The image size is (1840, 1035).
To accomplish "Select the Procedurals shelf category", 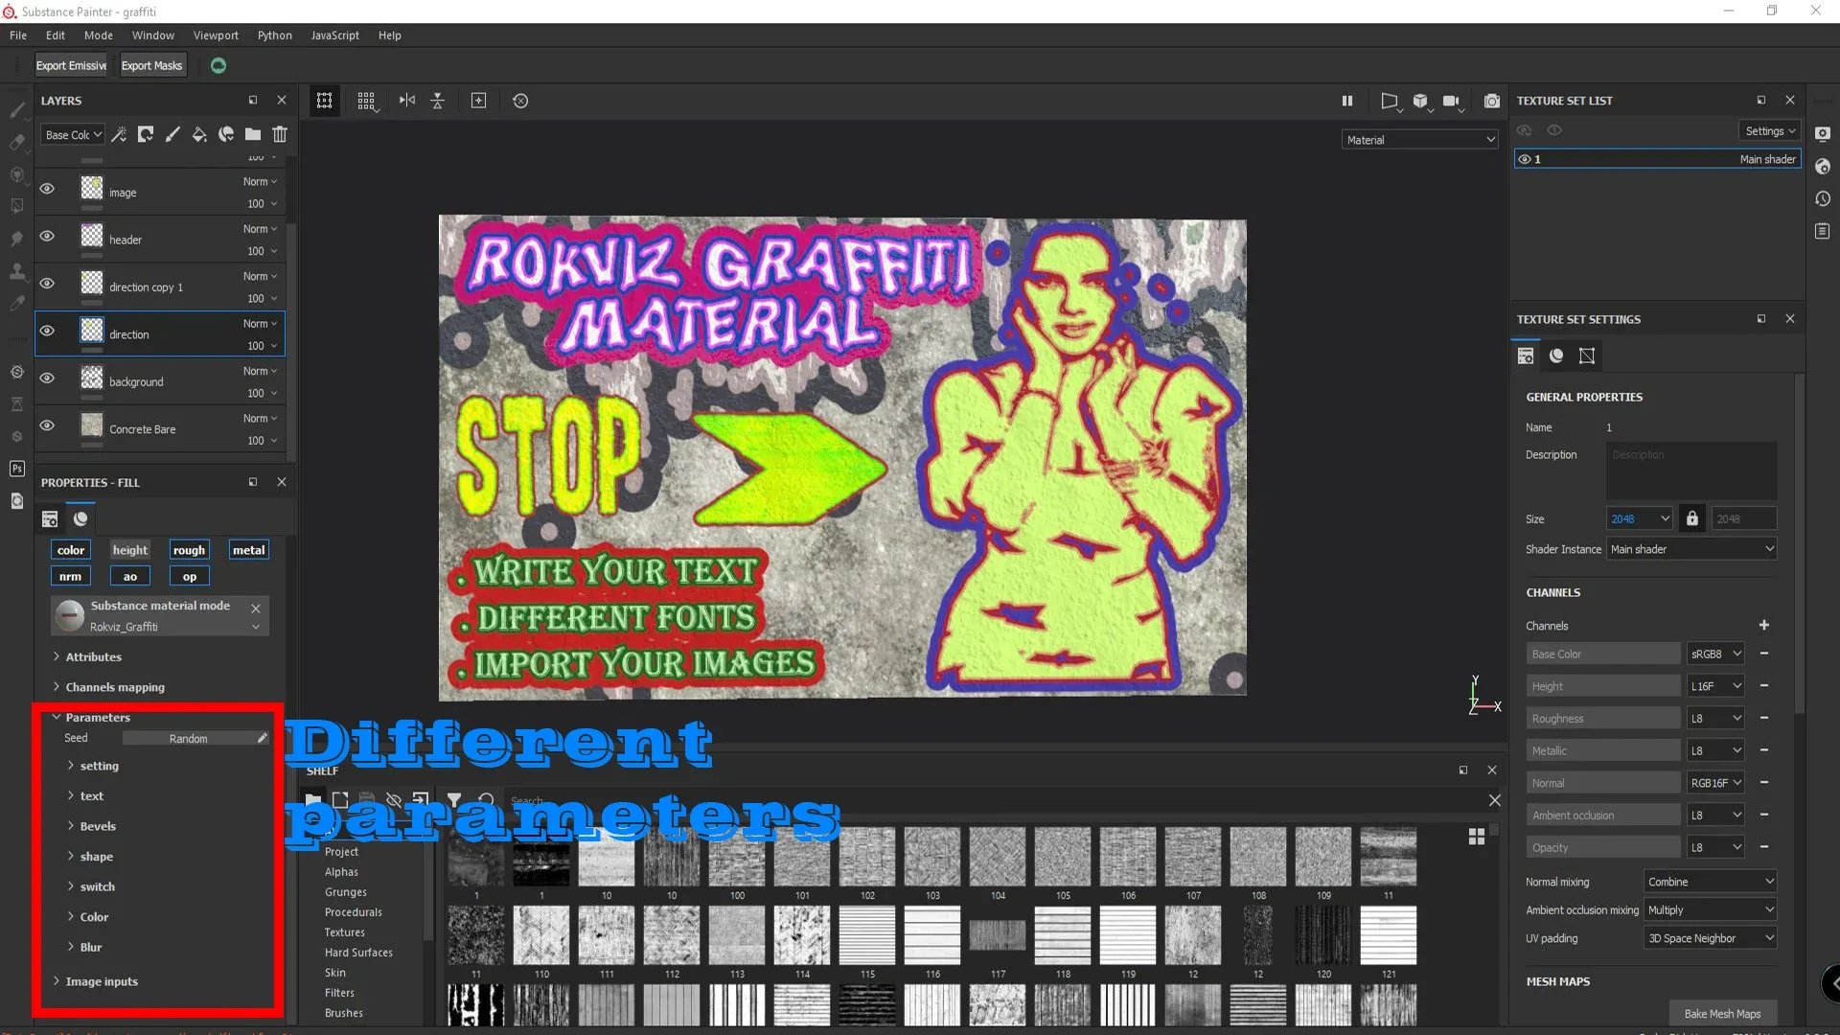I will tap(354, 912).
